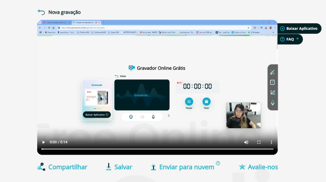The height and width of the screenshot is (182, 326).
Task: Select the text annotation tool
Action: pyautogui.click(x=272, y=82)
